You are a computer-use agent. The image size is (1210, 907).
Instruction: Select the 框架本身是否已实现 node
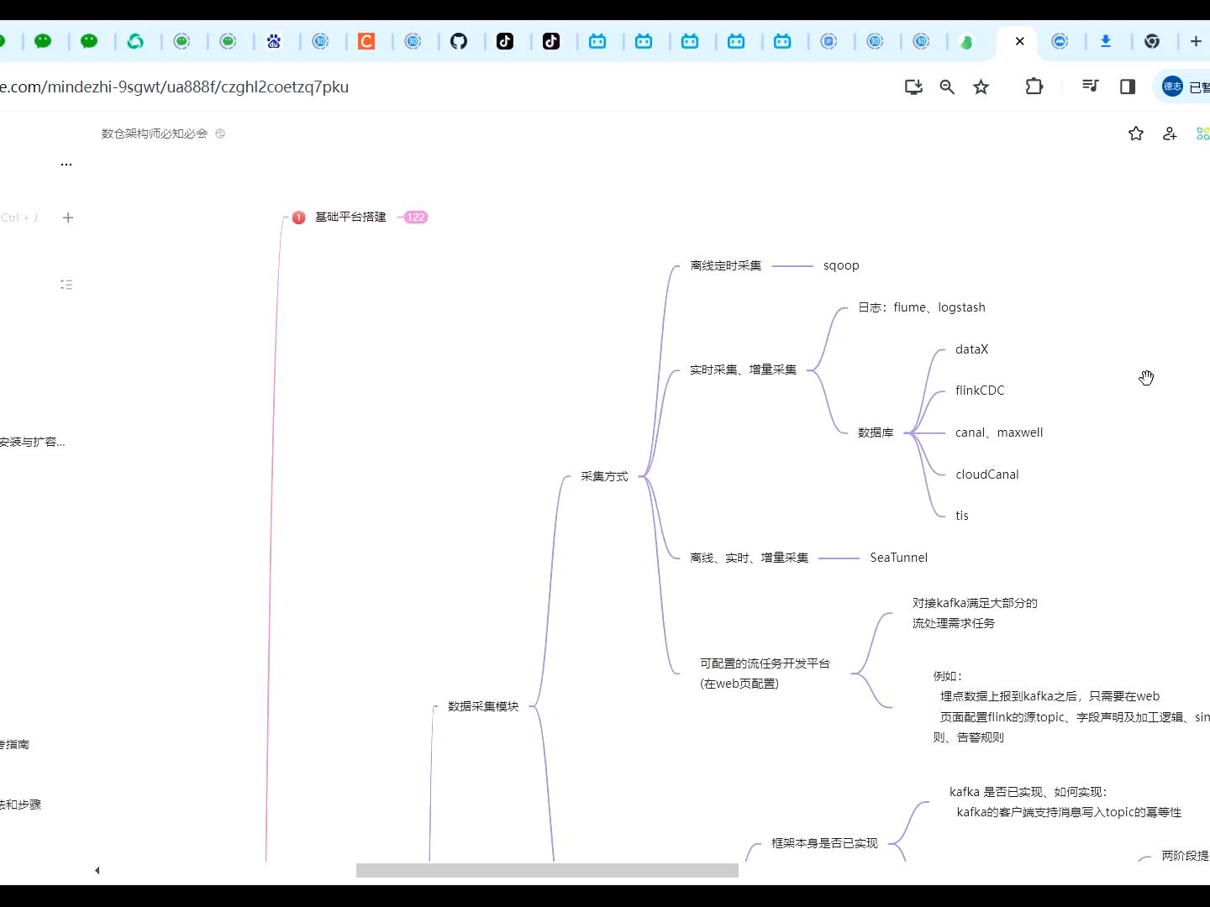click(x=824, y=843)
